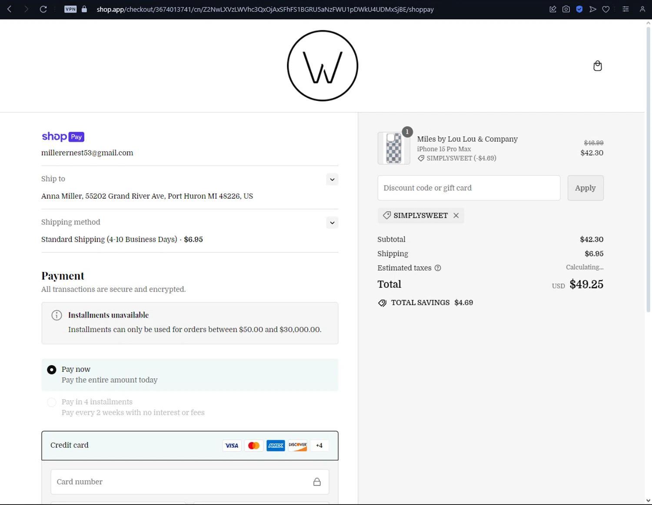Click the TOTAL SAVINGS $4.69 line
652x505 pixels.
coord(426,303)
